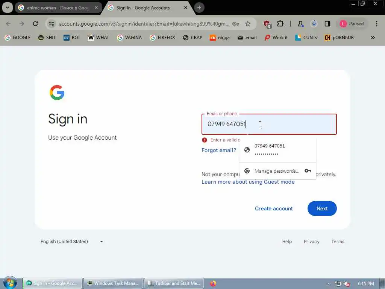Screen dimensions: 385x289
Task: Open the Windows Start button
Action: (10, 283)
